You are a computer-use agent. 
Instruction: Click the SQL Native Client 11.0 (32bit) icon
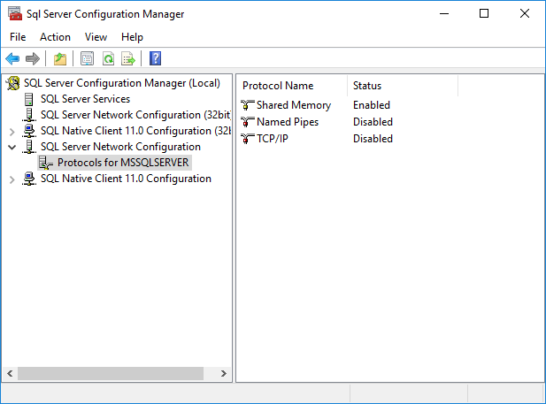[29, 131]
